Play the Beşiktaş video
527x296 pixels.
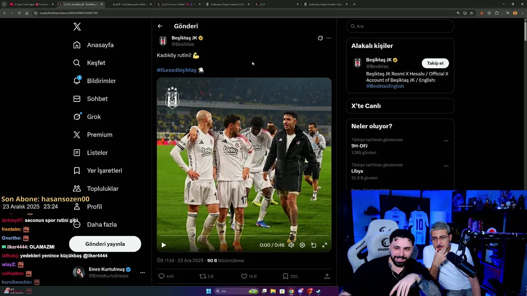point(163,245)
